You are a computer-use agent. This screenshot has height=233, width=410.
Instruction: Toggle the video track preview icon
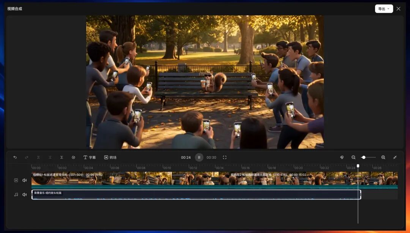(16, 180)
